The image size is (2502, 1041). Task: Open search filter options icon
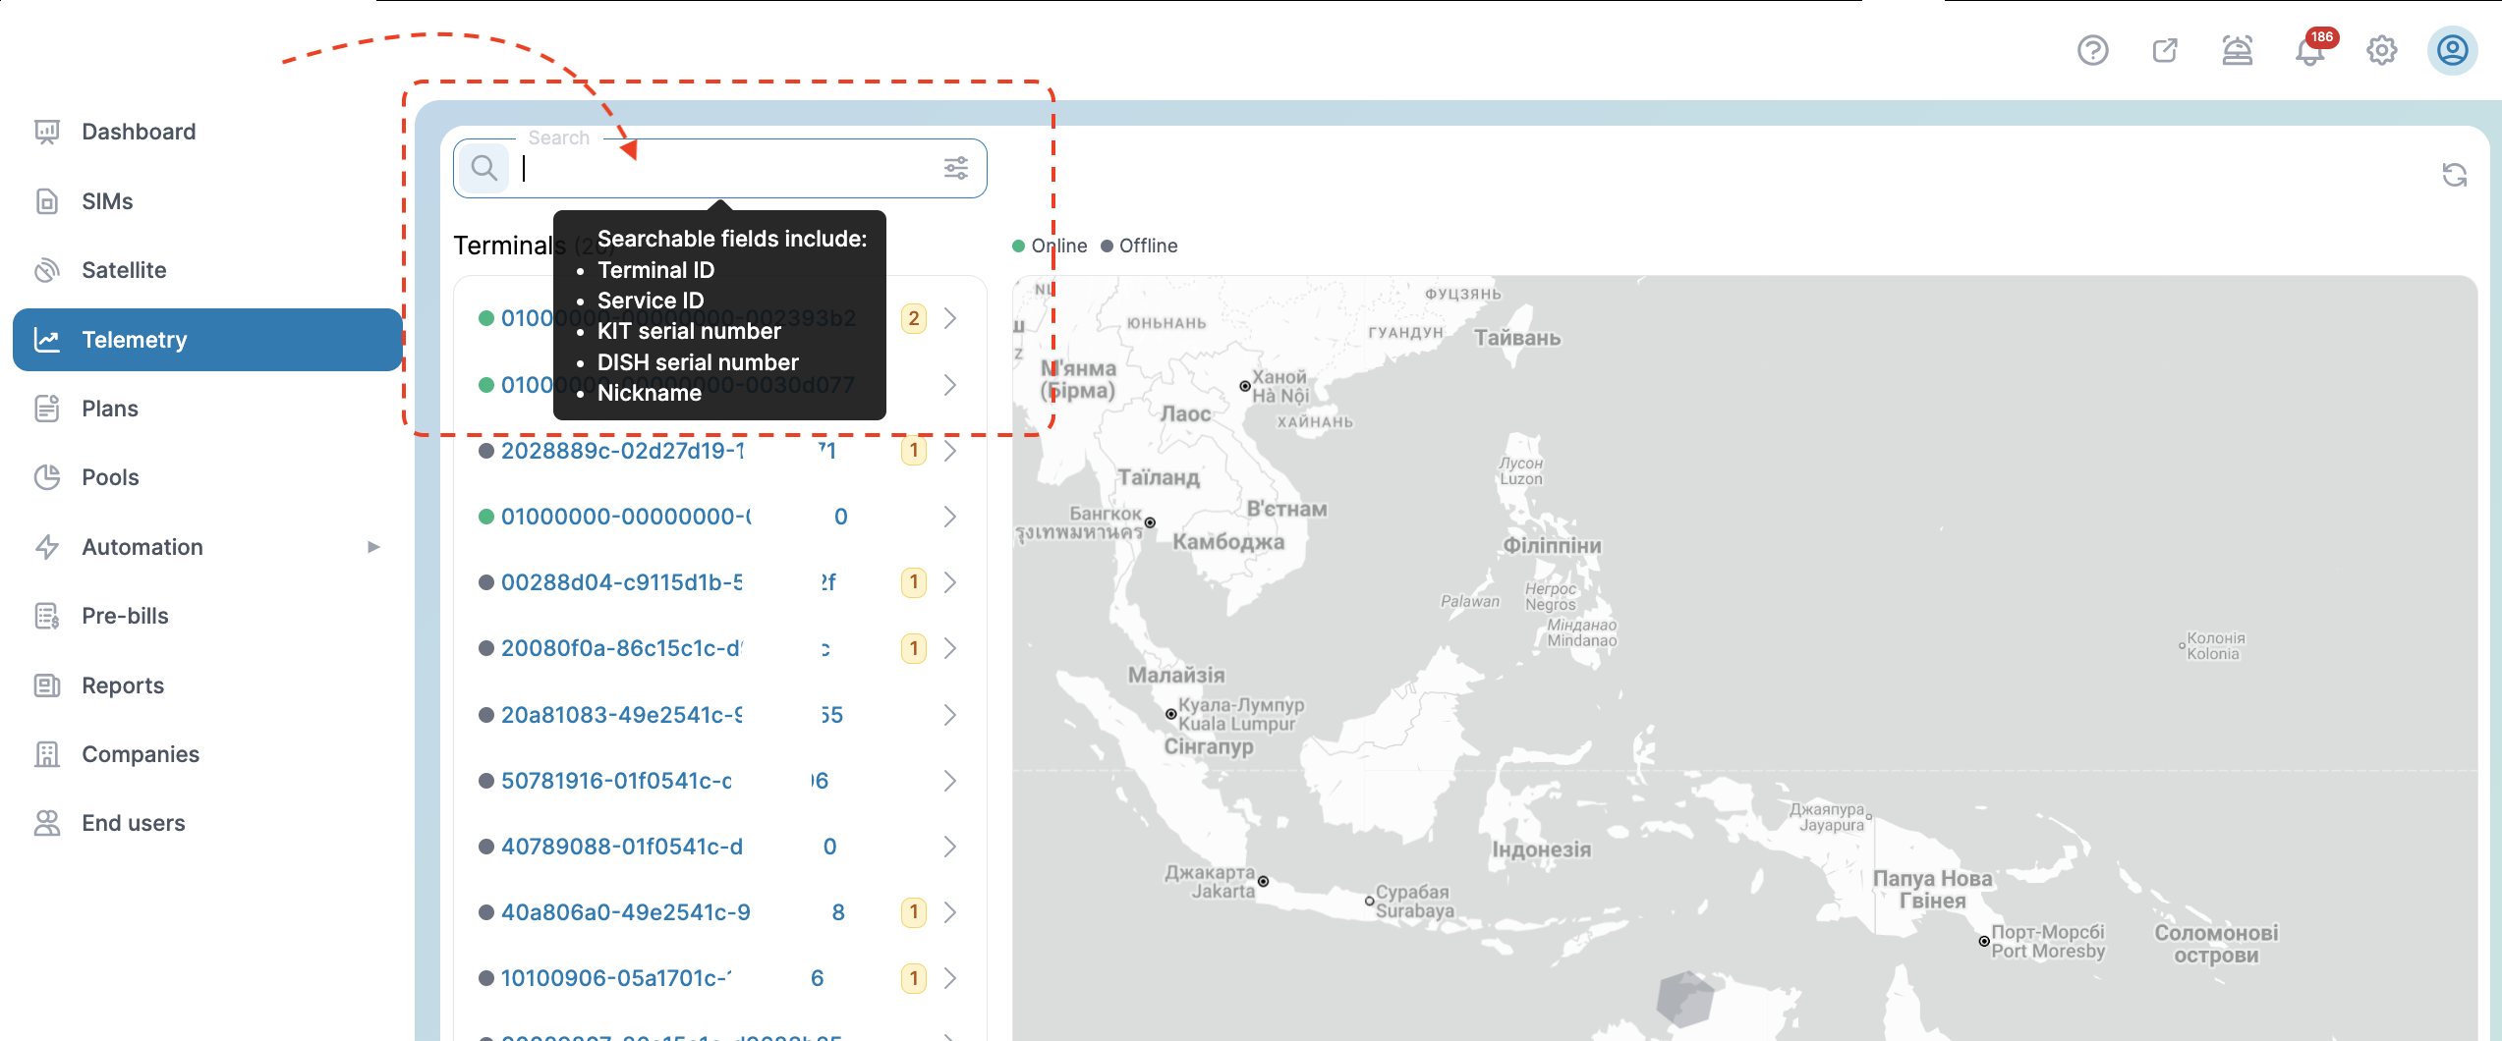[955, 168]
